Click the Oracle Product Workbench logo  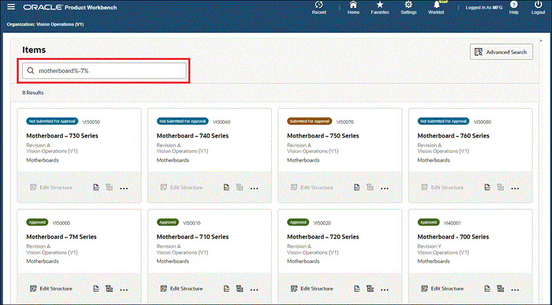[x=70, y=8]
